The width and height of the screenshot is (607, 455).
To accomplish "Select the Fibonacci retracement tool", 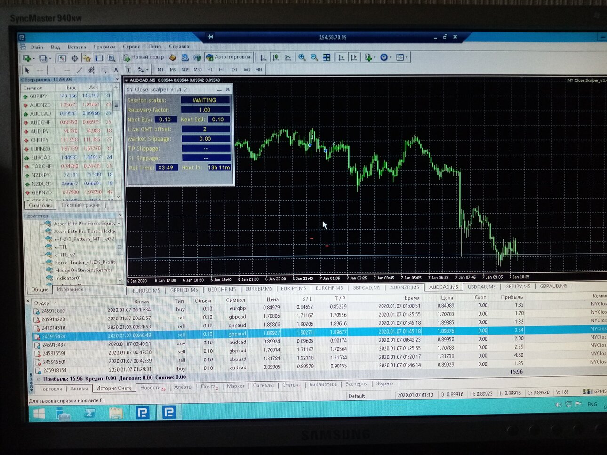I will pyautogui.click(x=104, y=70).
